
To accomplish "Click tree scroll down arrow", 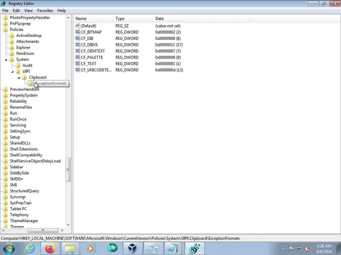I will coord(68,225).
